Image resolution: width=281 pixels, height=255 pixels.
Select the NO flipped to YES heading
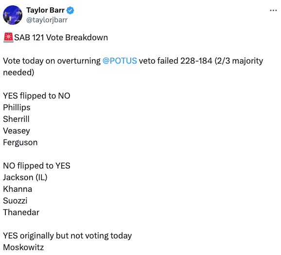tap(36, 166)
